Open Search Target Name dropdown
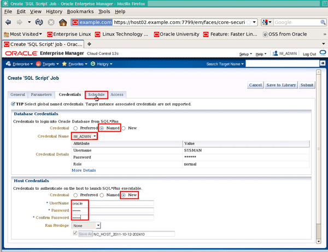328x252 pixels. (225, 64)
